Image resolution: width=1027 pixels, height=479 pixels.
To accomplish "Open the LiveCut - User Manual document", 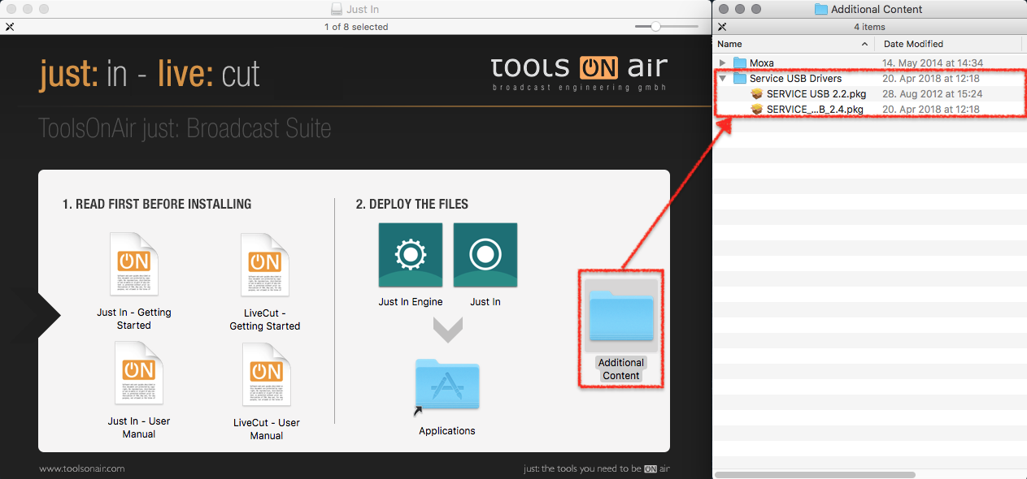I will coord(267,374).
